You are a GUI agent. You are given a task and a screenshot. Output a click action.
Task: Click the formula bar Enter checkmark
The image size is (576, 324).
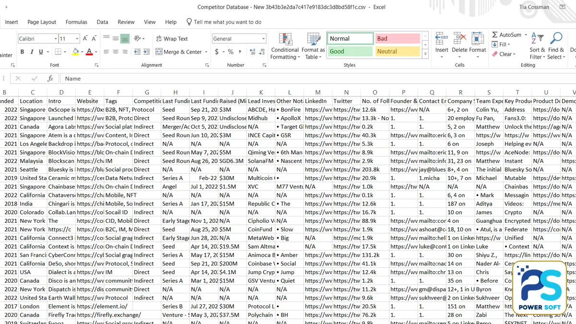34,79
